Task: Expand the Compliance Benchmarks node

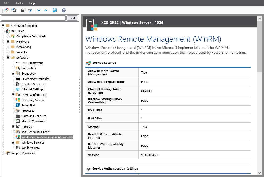Action: click(x=8, y=36)
